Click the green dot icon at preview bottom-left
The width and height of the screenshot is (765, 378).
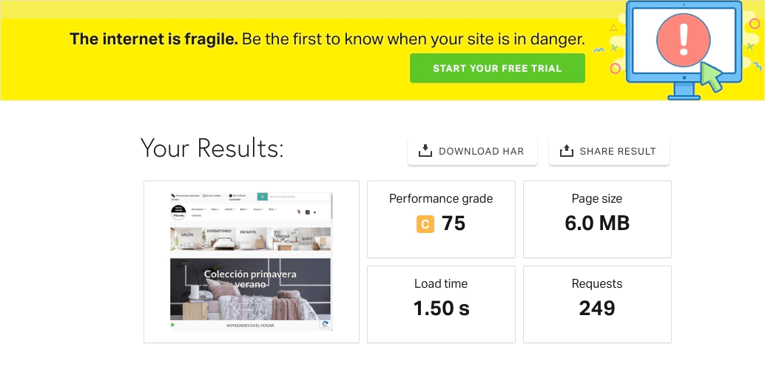click(x=172, y=325)
